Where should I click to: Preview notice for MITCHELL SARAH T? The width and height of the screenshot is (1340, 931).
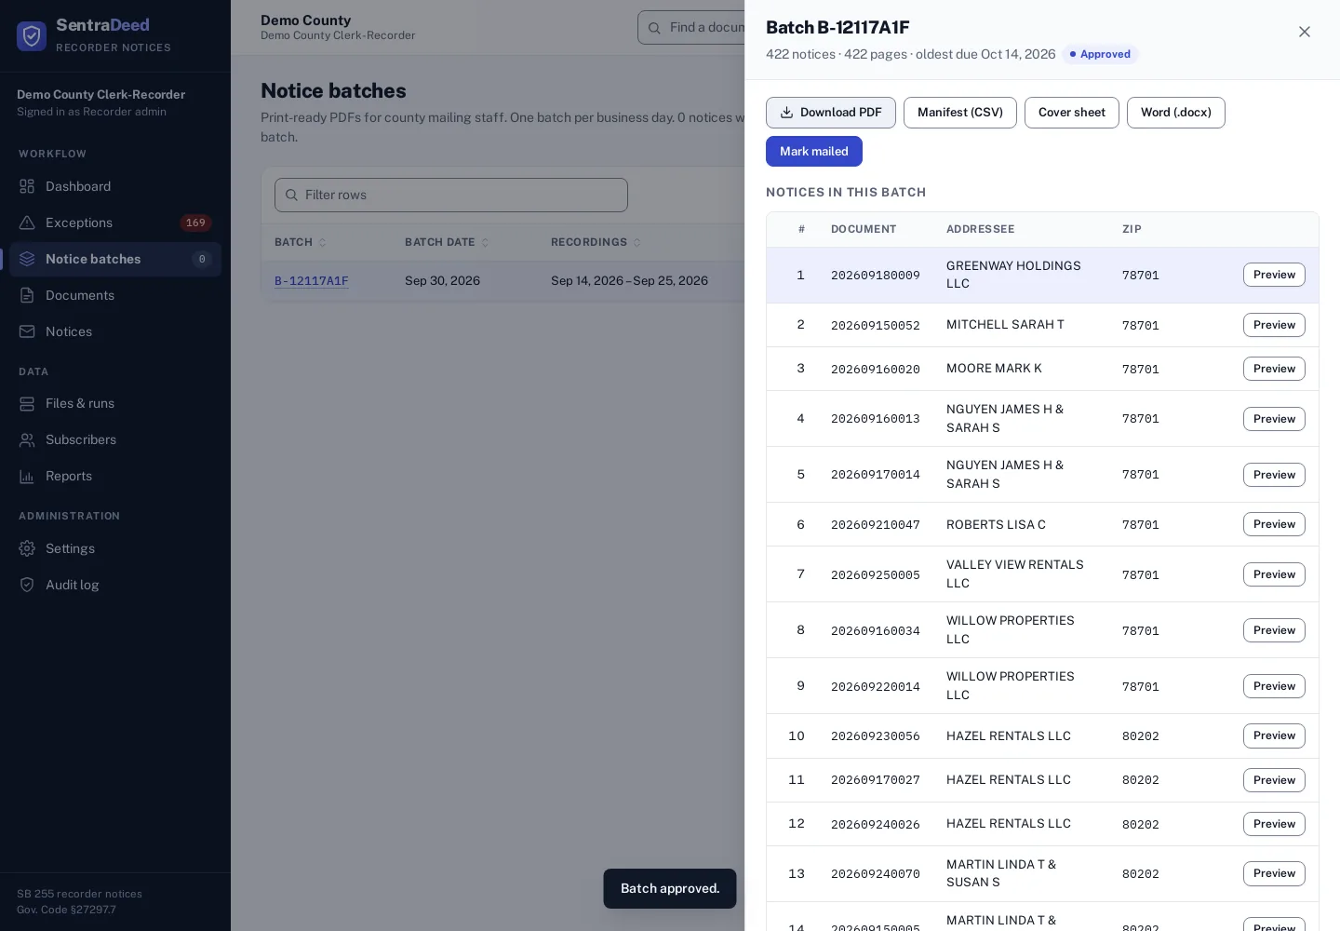[1274, 325]
